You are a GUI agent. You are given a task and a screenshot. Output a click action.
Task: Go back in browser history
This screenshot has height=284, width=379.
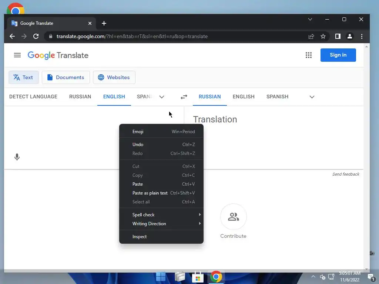click(12, 36)
